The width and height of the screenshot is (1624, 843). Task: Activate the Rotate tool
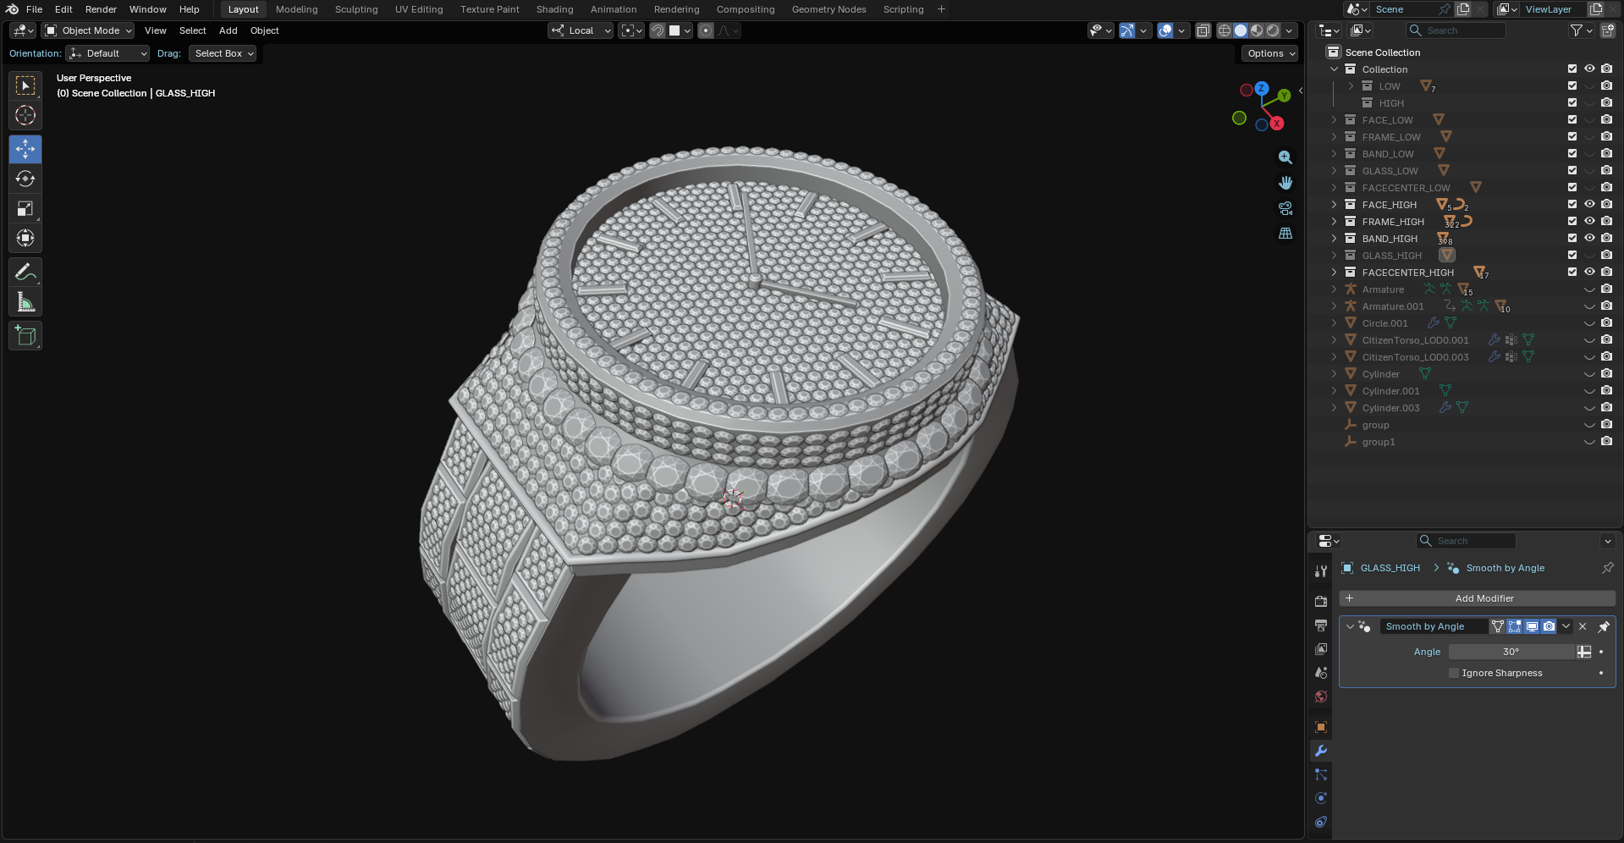[25, 179]
